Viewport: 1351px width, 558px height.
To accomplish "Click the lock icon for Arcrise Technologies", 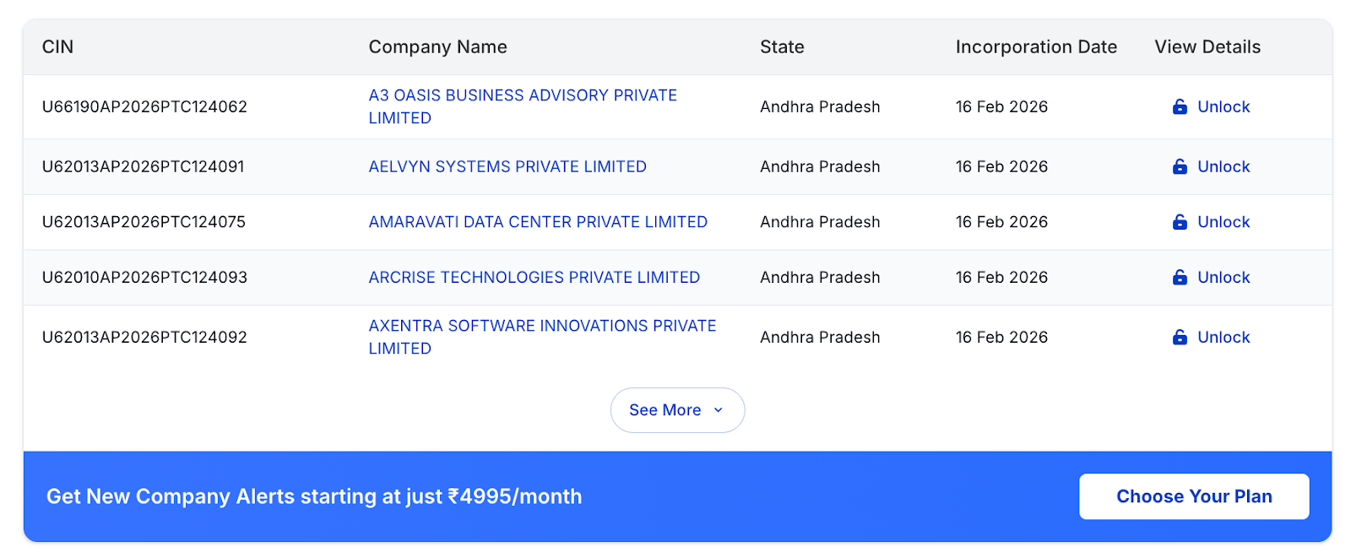I will pos(1180,277).
